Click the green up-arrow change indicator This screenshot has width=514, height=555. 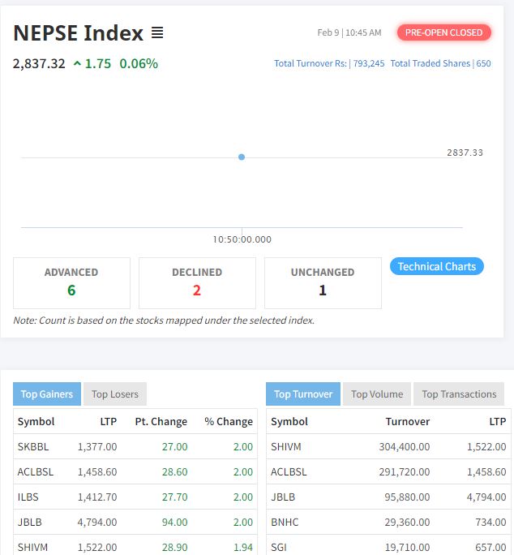coord(77,63)
